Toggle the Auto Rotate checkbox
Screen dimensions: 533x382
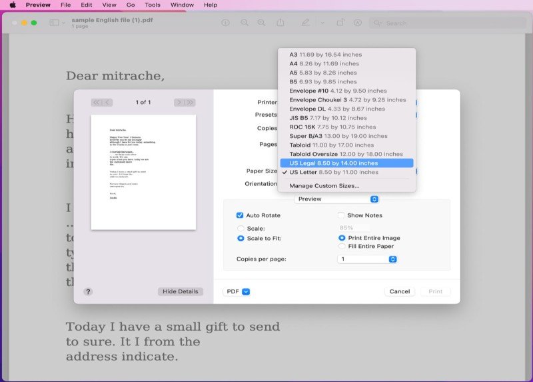(x=240, y=215)
